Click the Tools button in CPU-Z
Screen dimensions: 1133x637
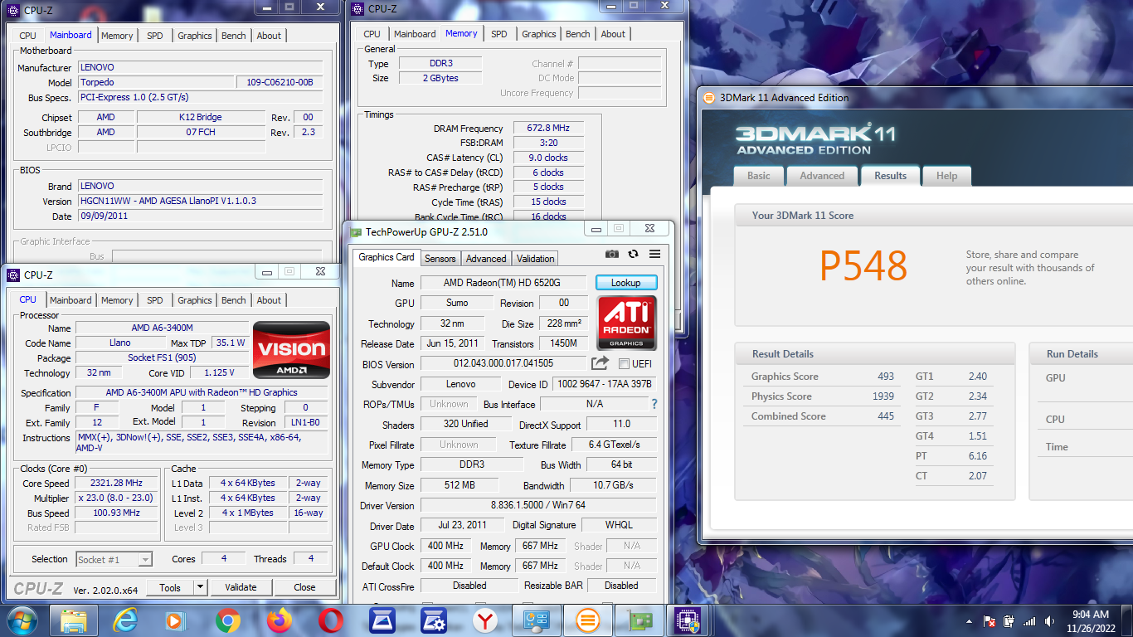click(171, 587)
